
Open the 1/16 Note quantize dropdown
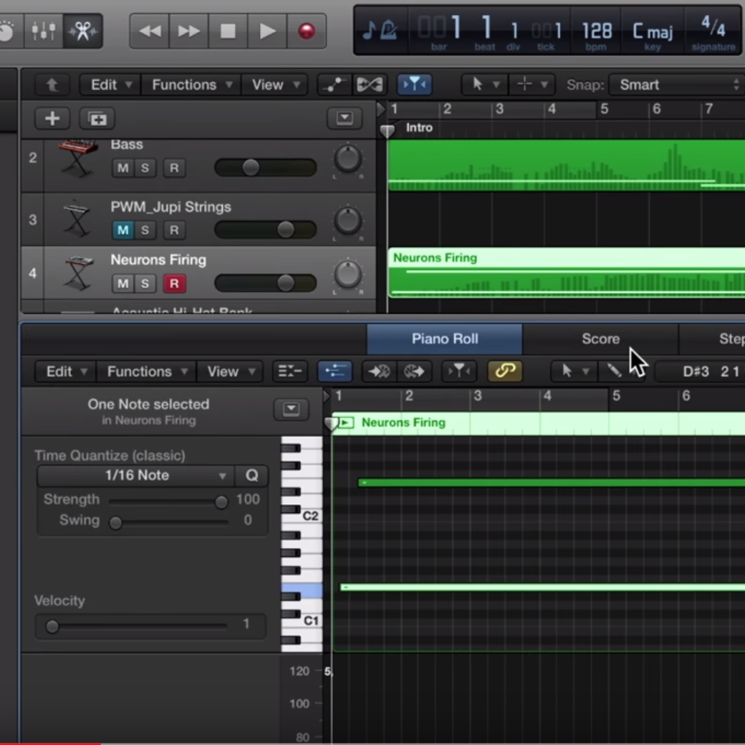[x=137, y=476]
